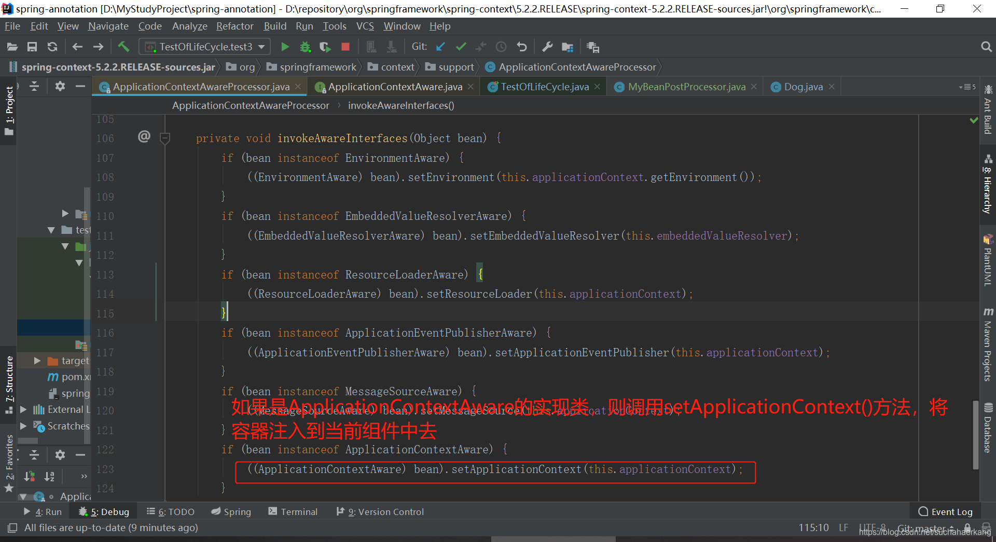This screenshot has height=542, width=996.
Task: Switch to ApplicationContextAware.java tab
Action: (x=395, y=87)
